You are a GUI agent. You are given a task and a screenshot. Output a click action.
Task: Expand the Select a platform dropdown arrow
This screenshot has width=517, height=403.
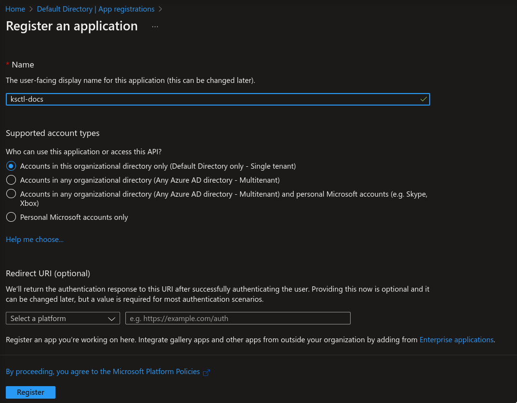click(112, 319)
